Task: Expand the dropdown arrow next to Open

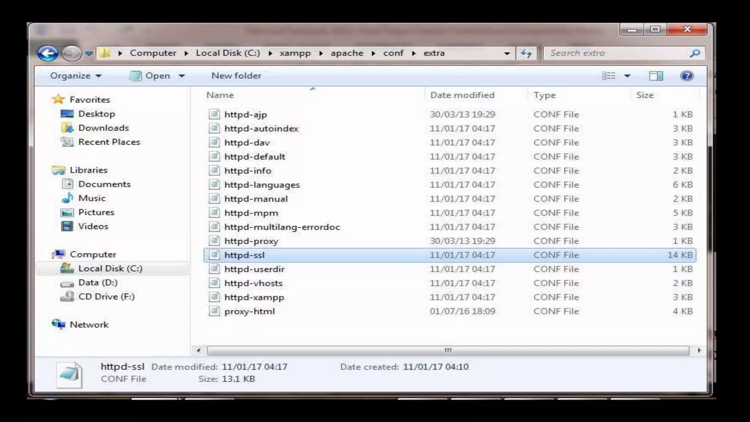Action: [x=182, y=76]
